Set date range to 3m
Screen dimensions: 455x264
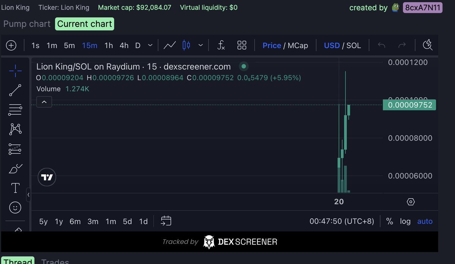pos(93,221)
